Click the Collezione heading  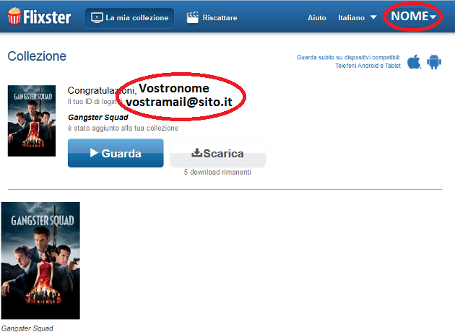37,56
